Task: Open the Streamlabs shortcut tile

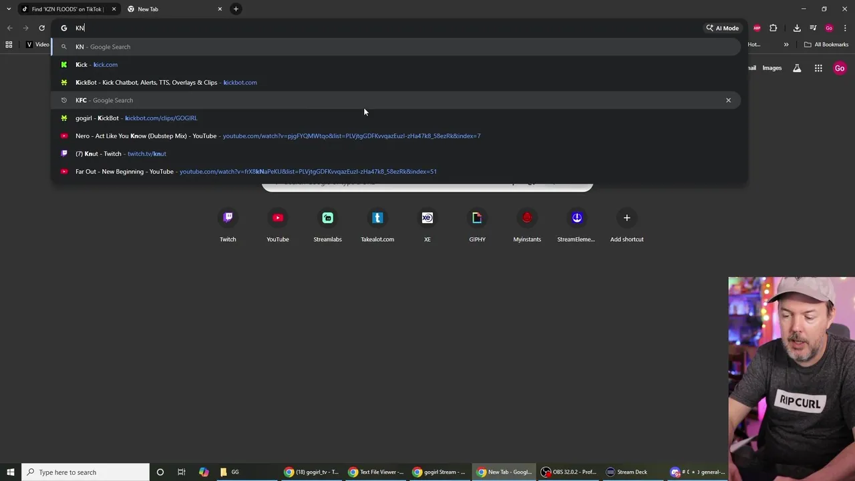Action: [x=327, y=226]
